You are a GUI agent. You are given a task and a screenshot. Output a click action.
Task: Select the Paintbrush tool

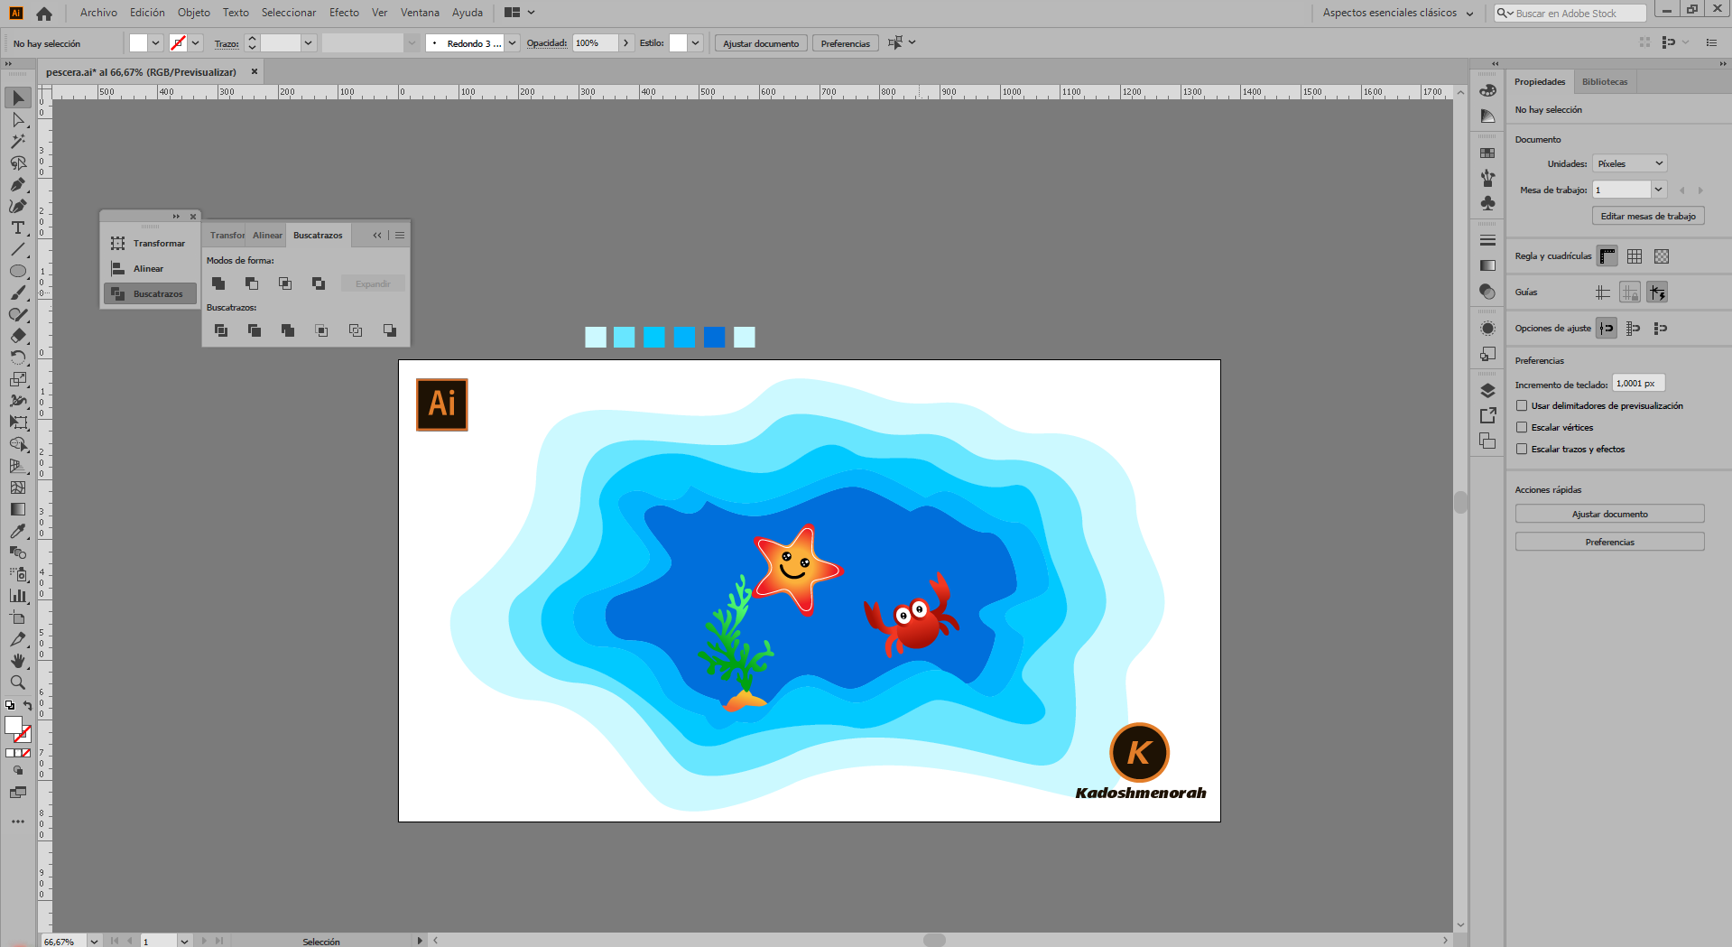18,292
